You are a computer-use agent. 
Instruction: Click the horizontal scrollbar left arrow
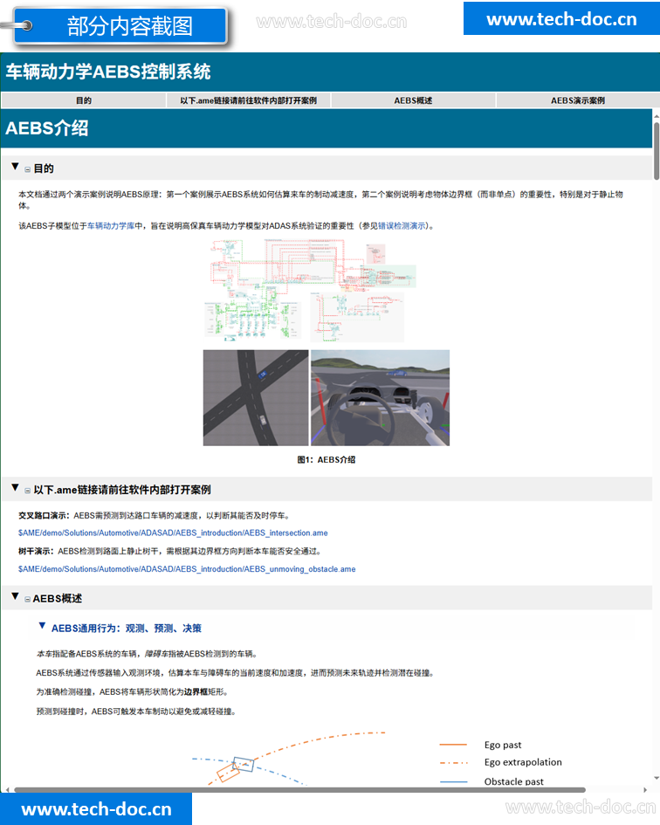7,790
